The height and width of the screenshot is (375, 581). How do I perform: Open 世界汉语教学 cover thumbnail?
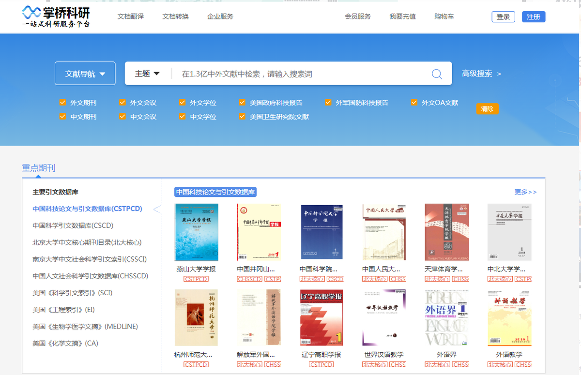click(x=384, y=318)
